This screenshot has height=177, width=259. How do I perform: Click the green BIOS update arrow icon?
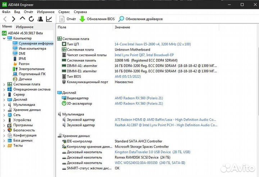(82, 19)
